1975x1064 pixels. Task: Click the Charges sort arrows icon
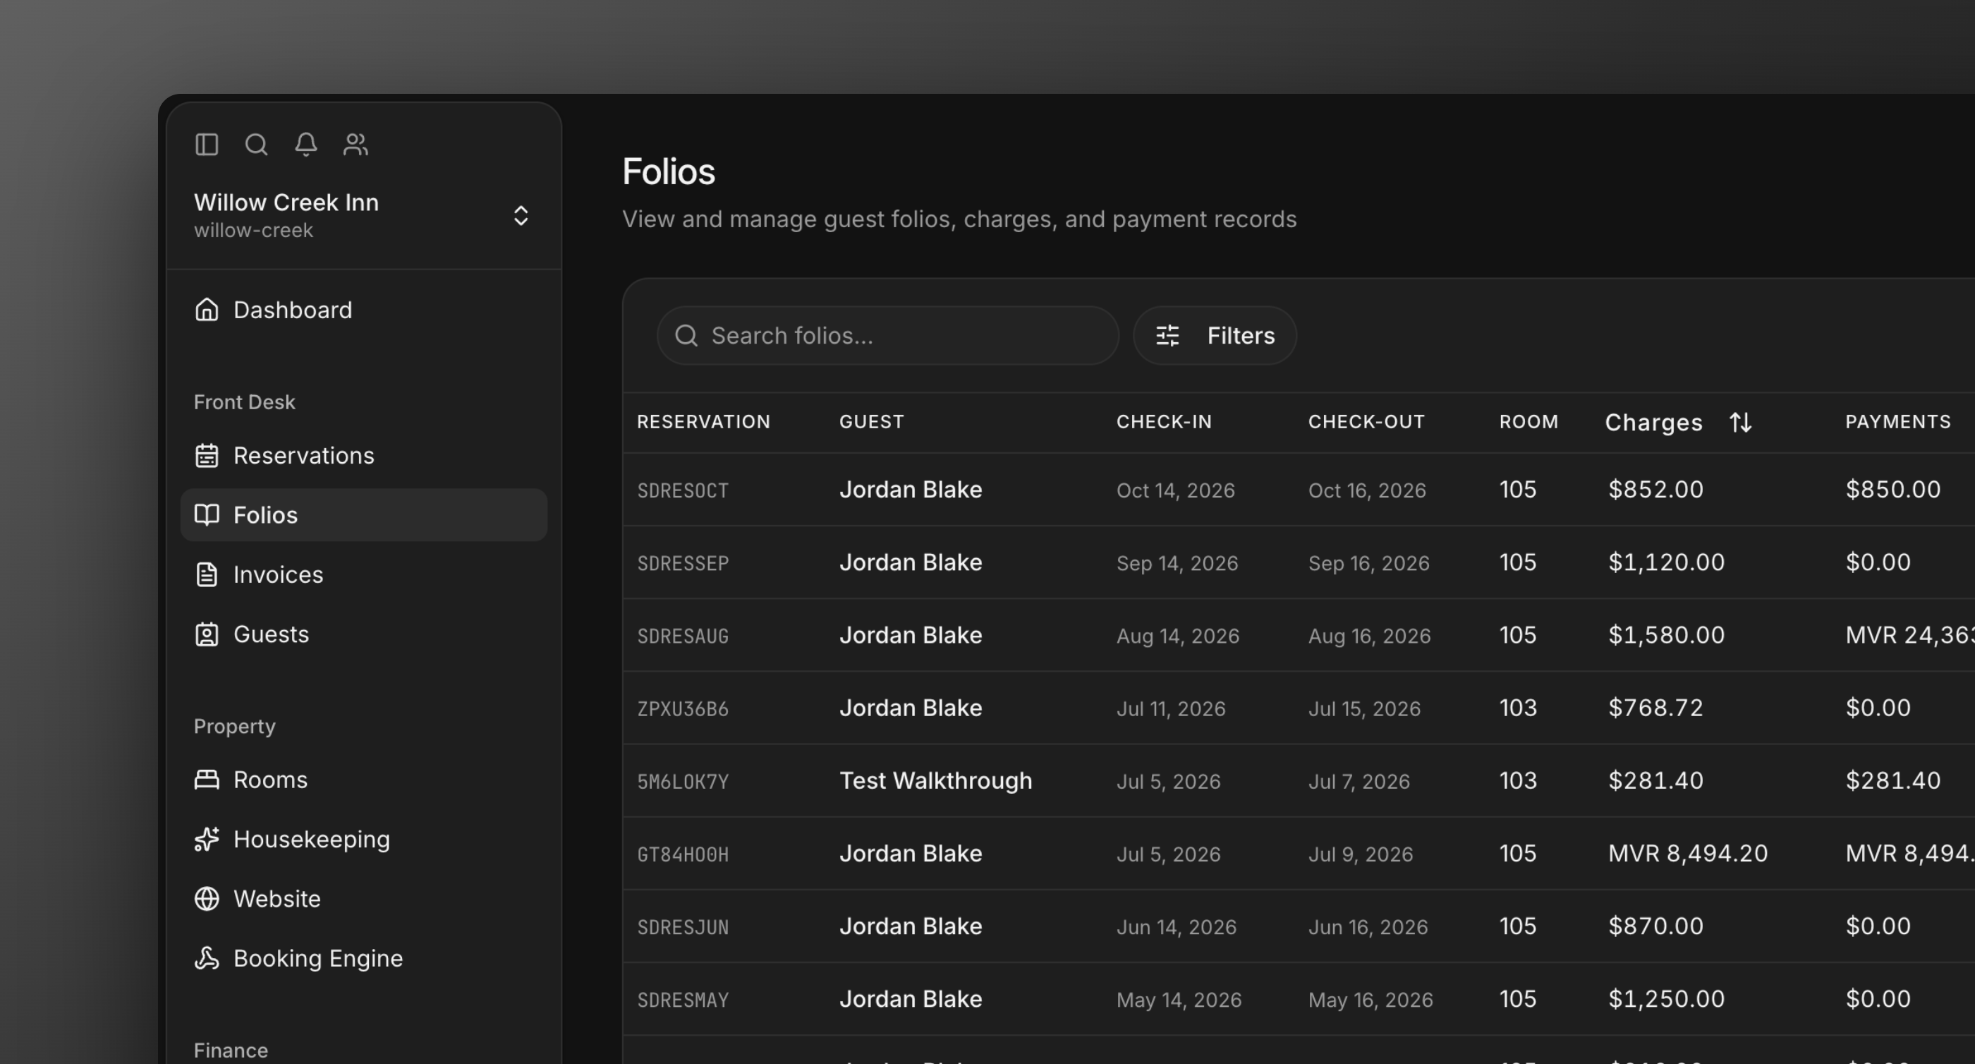pos(1740,422)
